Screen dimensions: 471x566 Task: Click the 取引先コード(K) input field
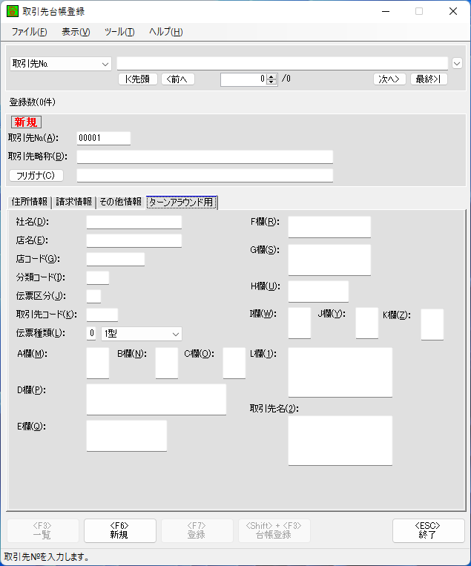(102, 315)
